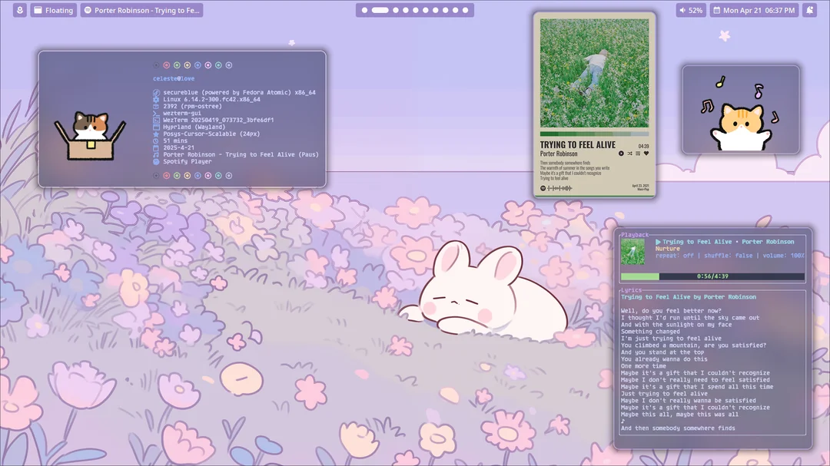Click the 'Trying to Feel Alive by Porter Robinson' heading
The height and width of the screenshot is (466, 830).
point(688,297)
